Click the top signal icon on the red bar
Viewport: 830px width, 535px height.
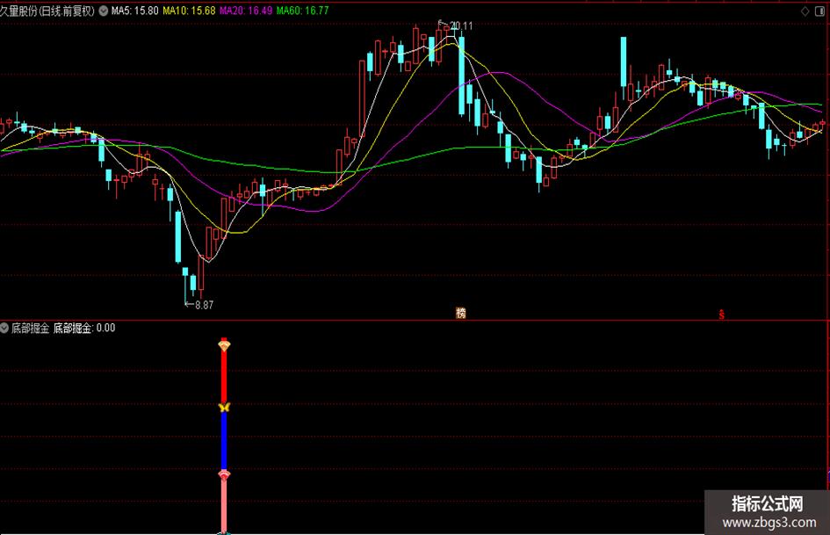tap(224, 345)
